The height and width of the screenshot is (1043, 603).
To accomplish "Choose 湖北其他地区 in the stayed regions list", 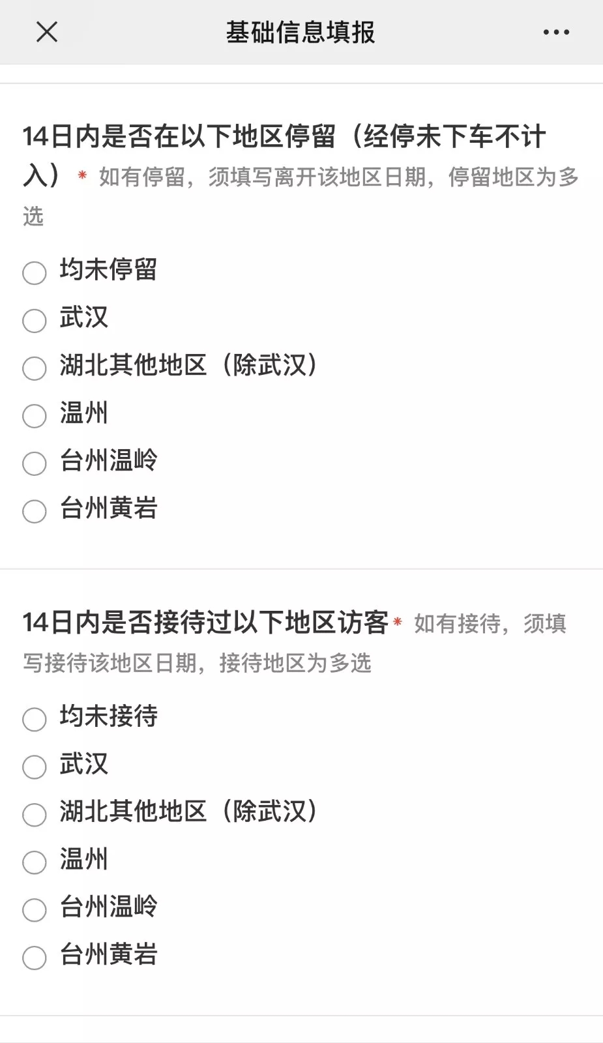I will (35, 368).
